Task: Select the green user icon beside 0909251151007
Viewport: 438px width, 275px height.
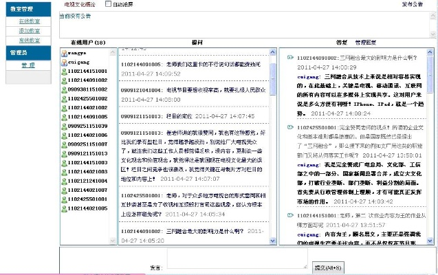Action: click(x=64, y=144)
